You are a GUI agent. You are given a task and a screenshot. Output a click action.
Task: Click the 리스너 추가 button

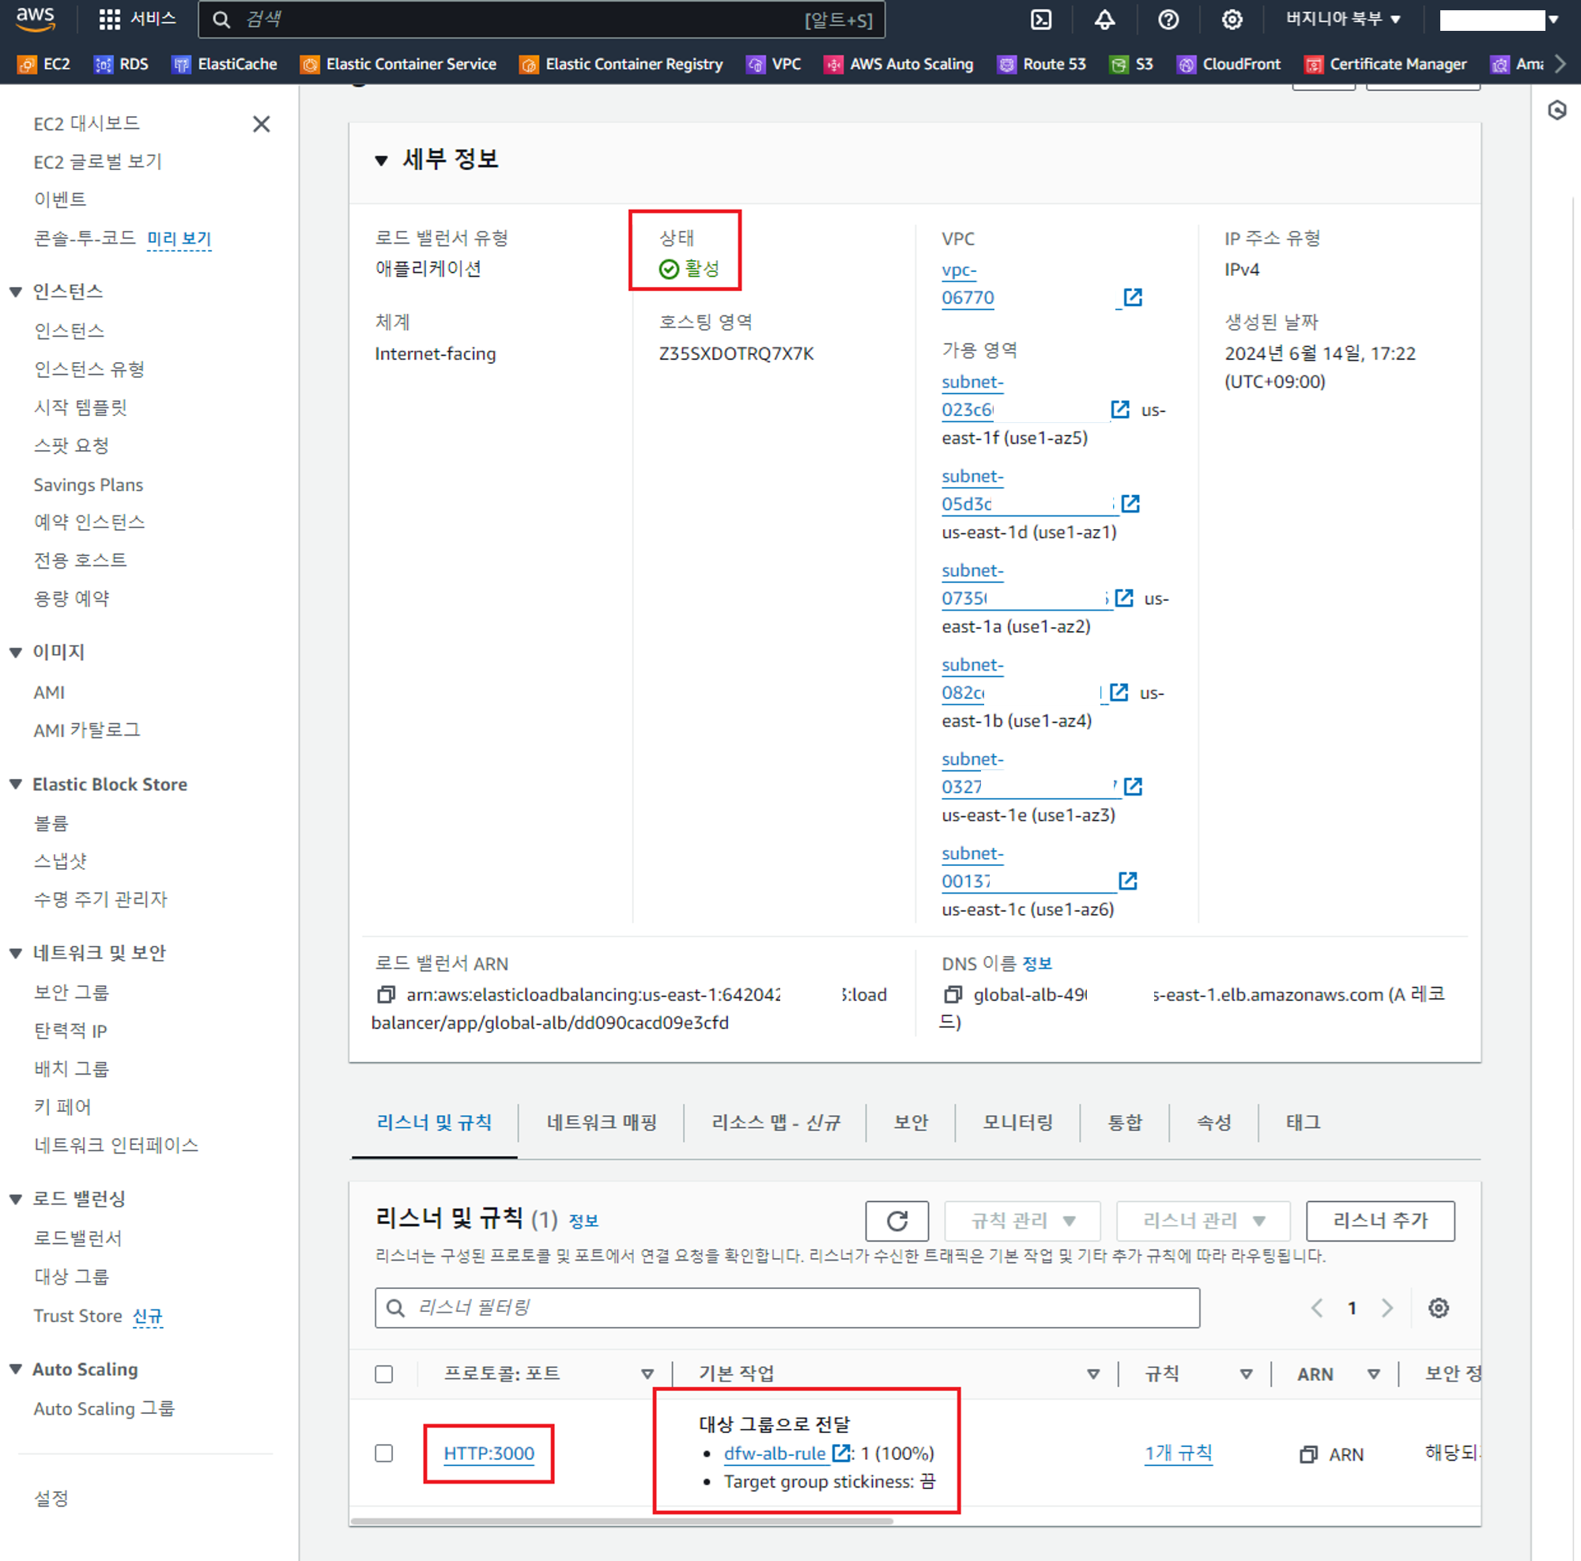(1379, 1220)
